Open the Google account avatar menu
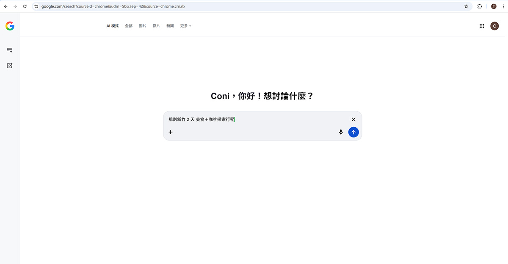This screenshot has width=508, height=264. pyautogui.click(x=494, y=26)
